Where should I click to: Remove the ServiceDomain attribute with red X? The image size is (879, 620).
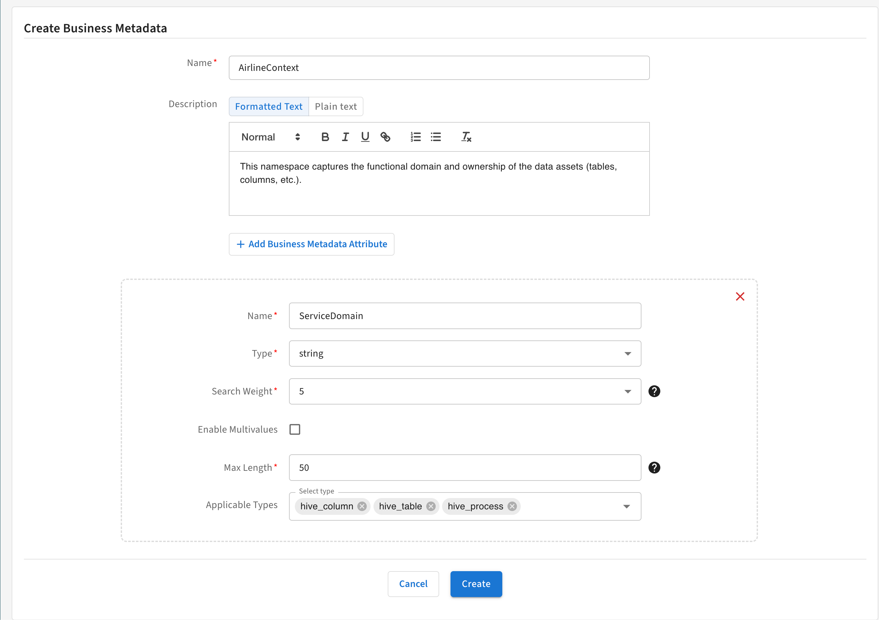(740, 297)
